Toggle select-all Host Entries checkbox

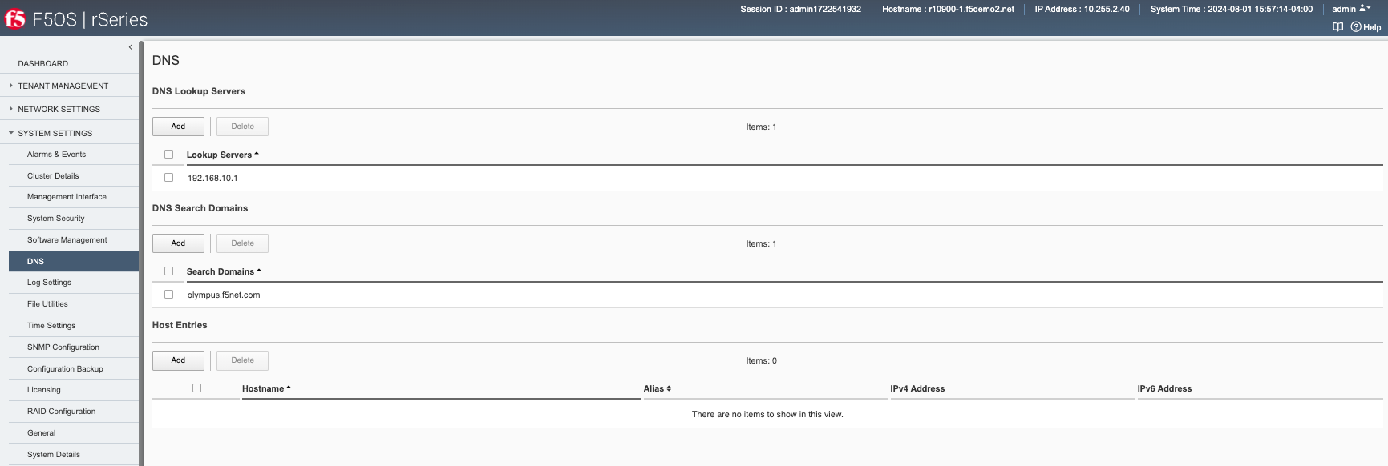coord(196,388)
